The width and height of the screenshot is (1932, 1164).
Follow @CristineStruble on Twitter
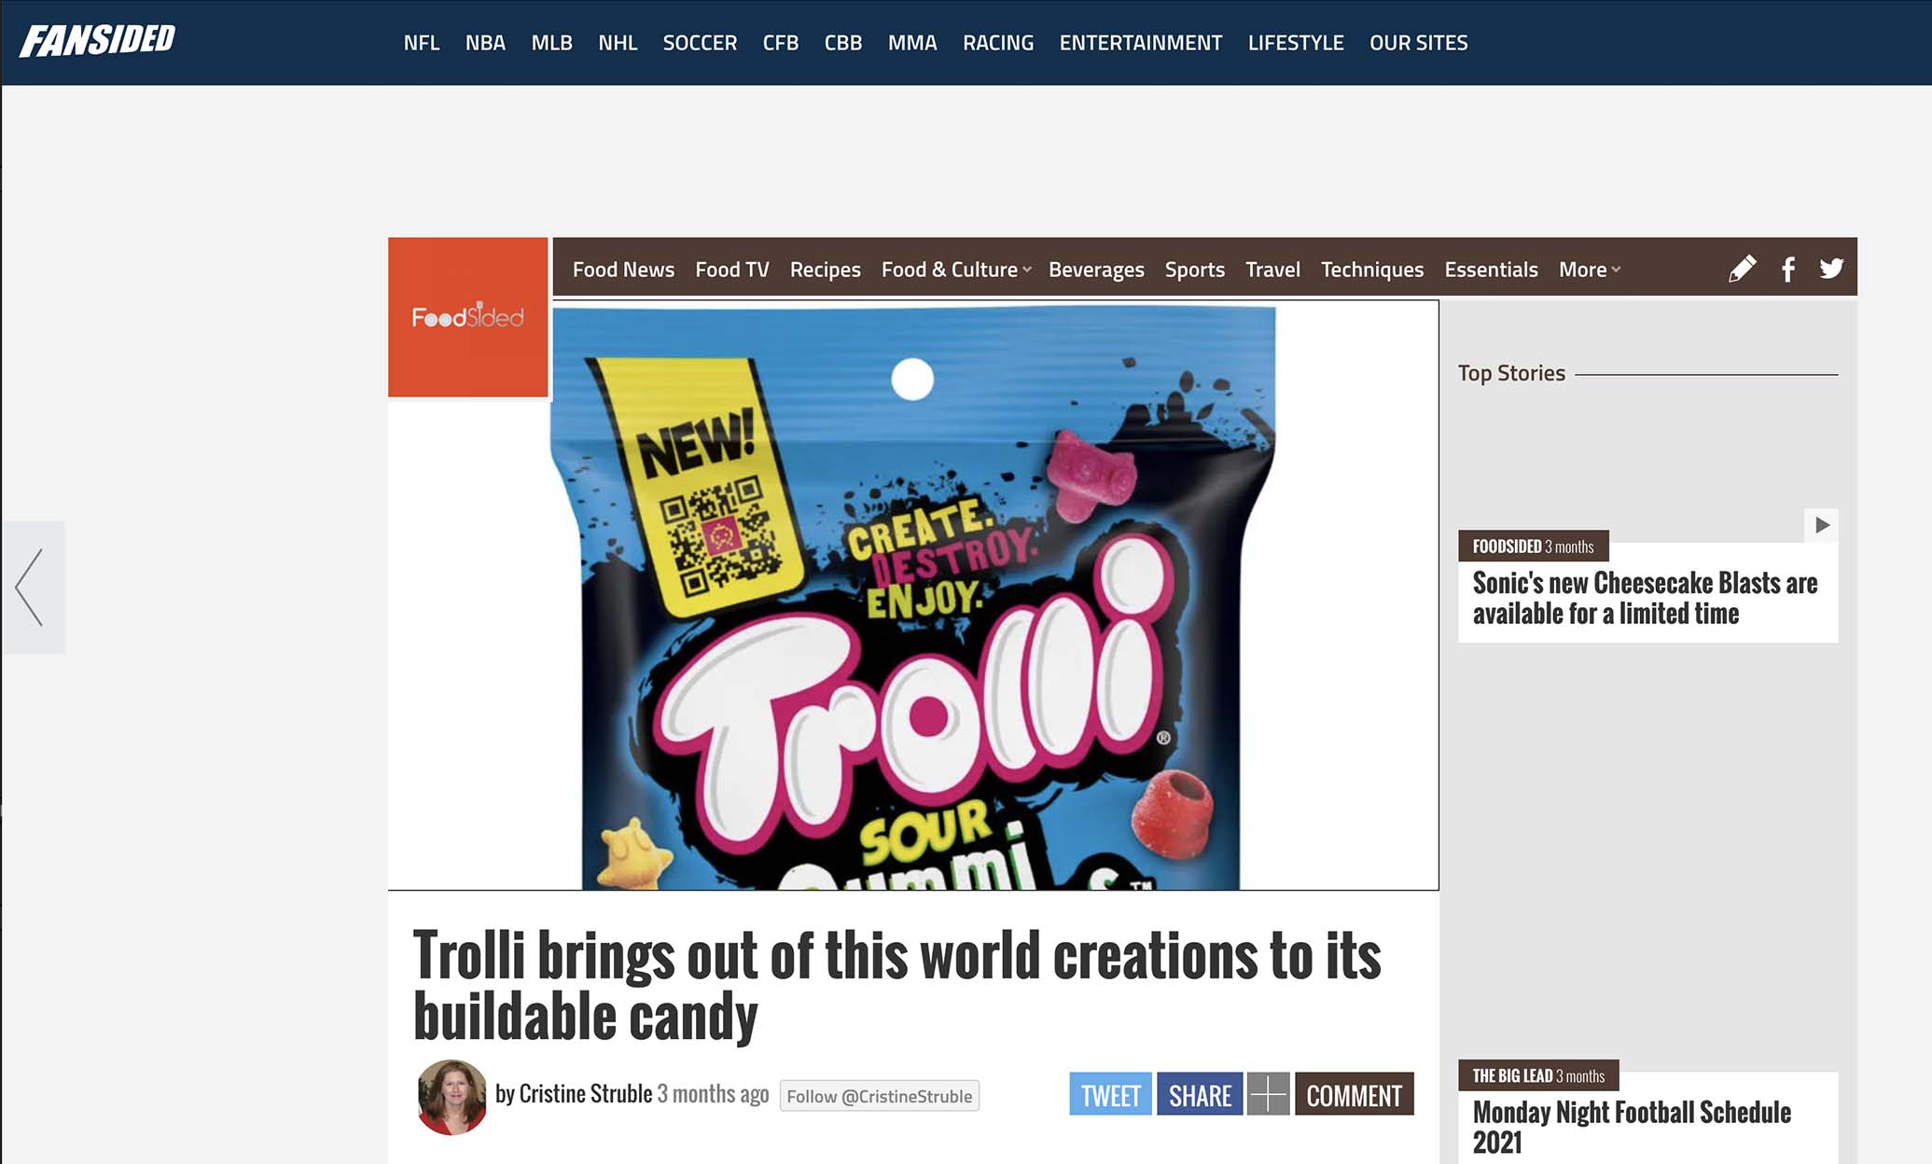tap(879, 1096)
